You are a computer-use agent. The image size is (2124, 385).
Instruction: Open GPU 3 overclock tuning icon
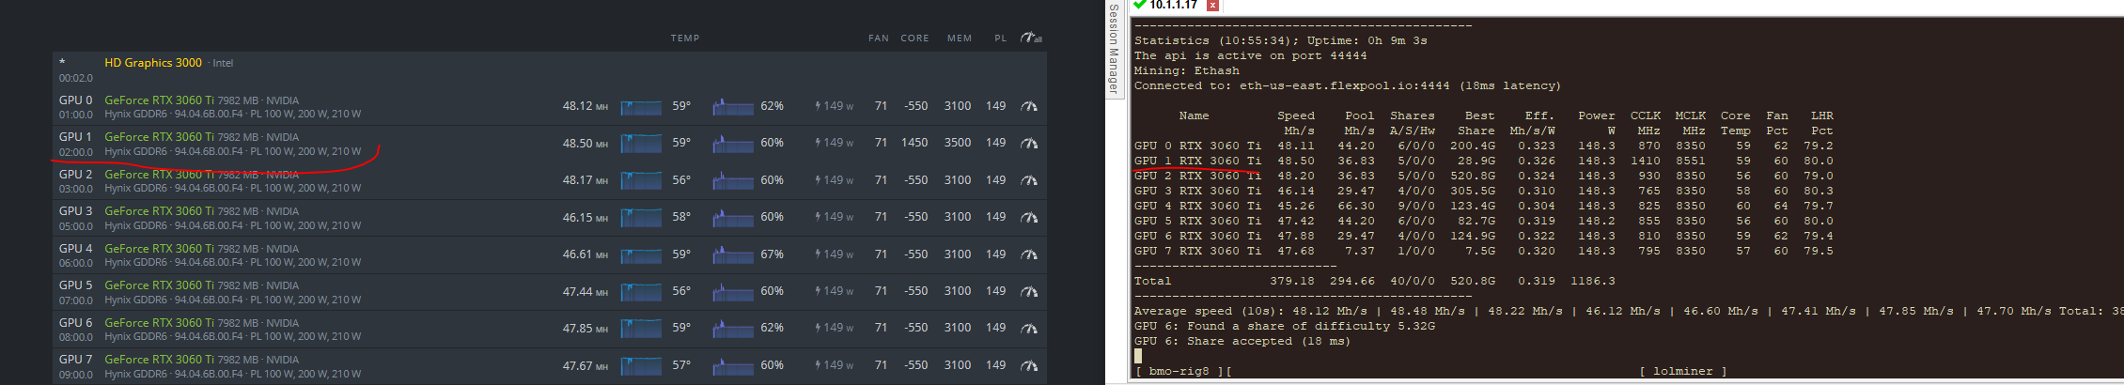tap(1029, 218)
